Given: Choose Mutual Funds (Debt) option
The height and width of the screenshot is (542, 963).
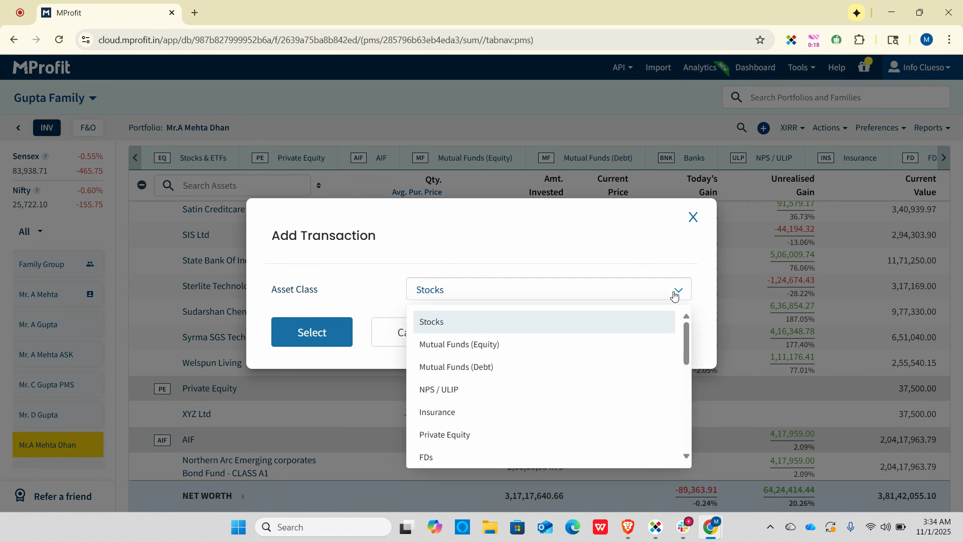Looking at the screenshot, I should 456,367.
